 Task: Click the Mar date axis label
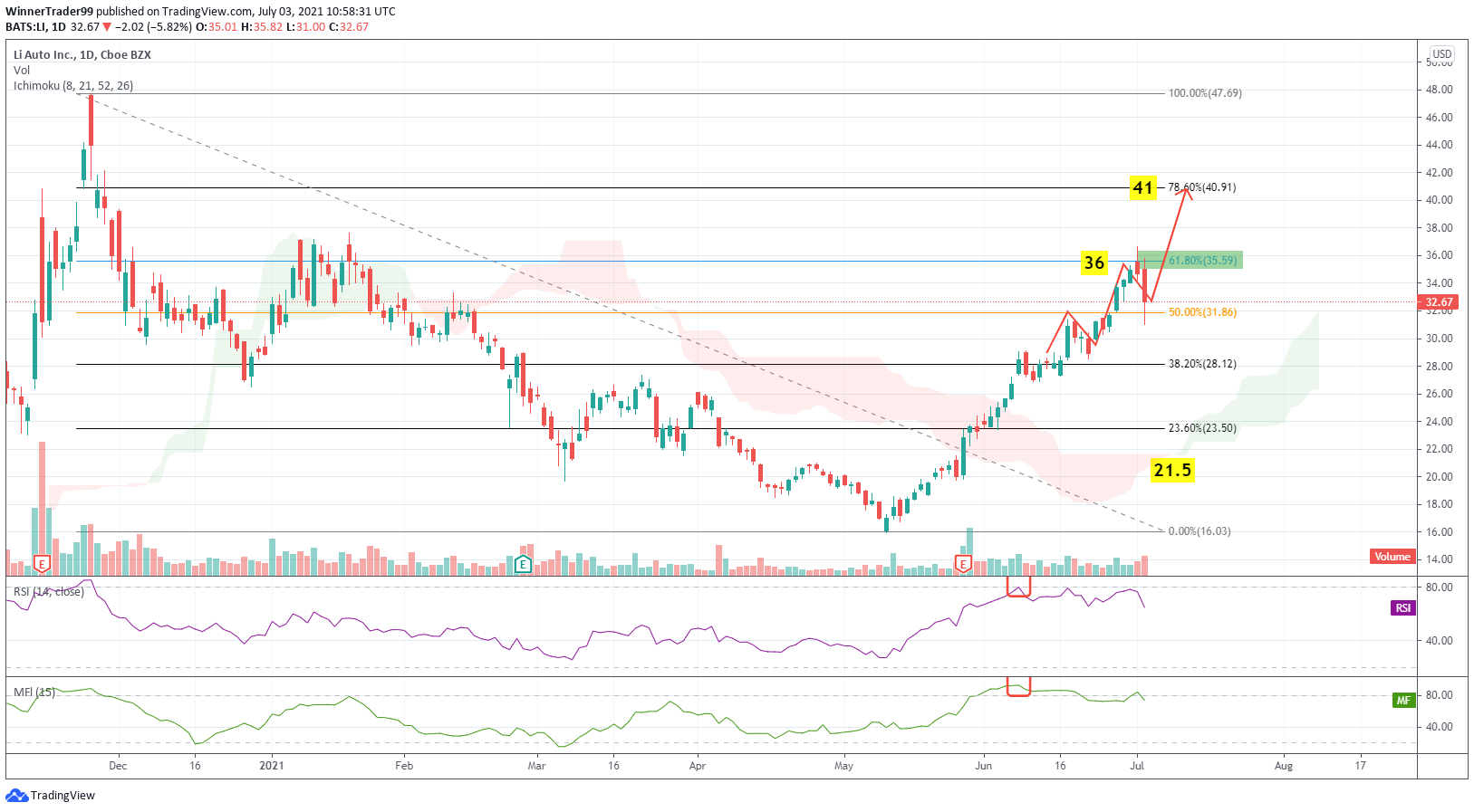pos(537,766)
